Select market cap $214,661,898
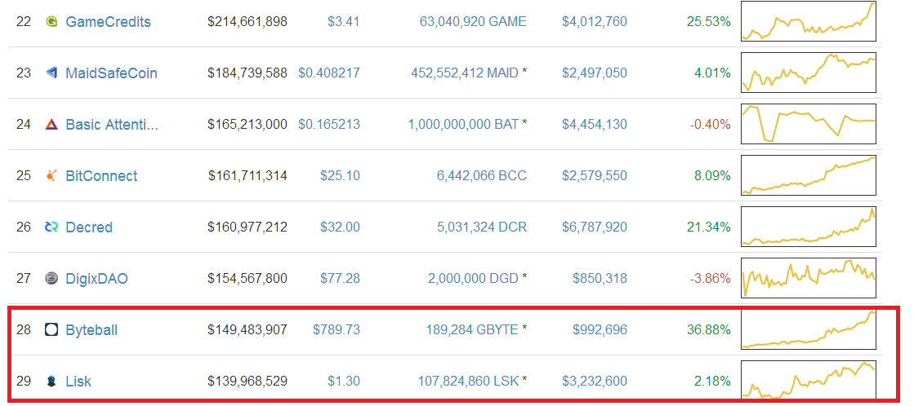 [247, 22]
